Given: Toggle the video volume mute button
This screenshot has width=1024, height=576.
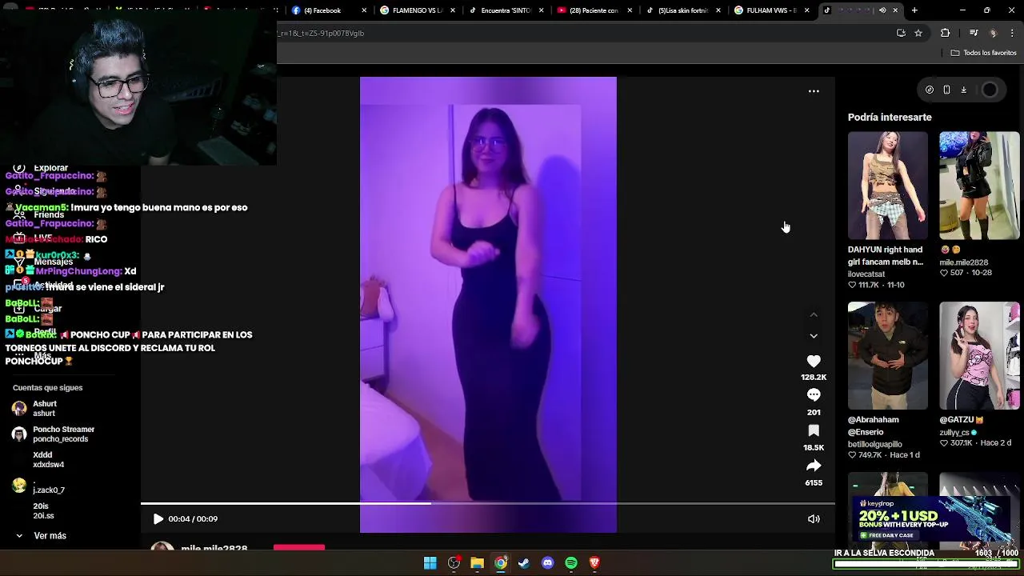Looking at the screenshot, I should 814,519.
